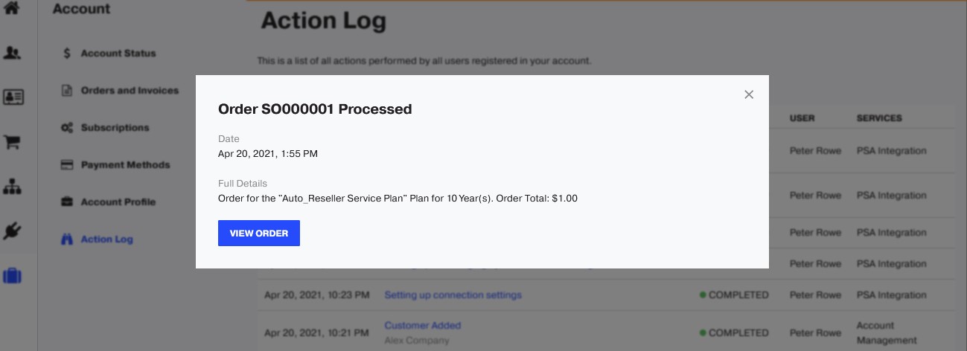The image size is (967, 351).
Task: Click the USER column header
Action: pos(802,118)
